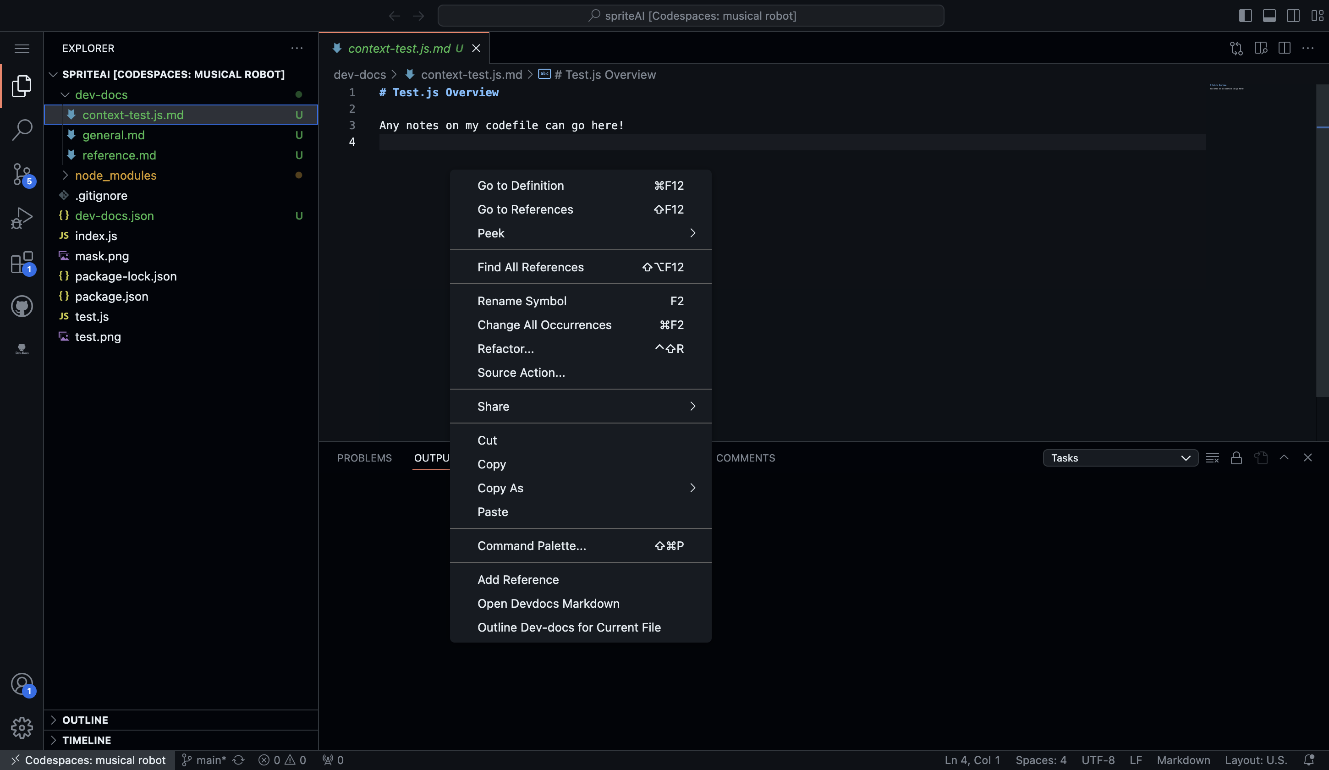The width and height of the screenshot is (1329, 770).
Task: Open the GitHub sidebar icon
Action: [22, 306]
